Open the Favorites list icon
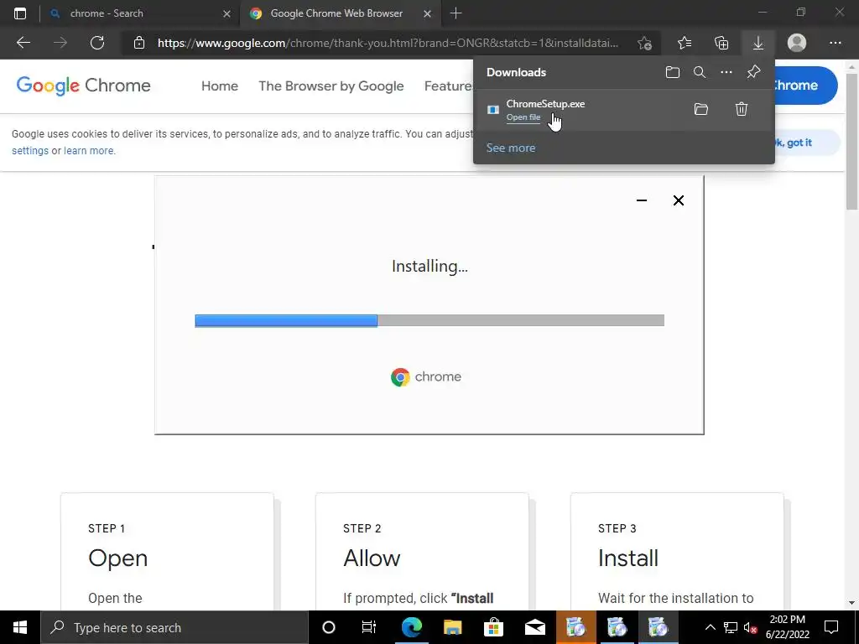The width and height of the screenshot is (859, 644). [x=685, y=43]
